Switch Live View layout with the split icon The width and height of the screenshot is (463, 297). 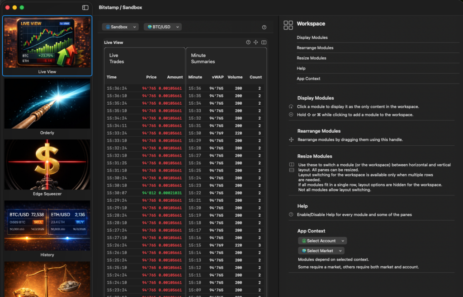(x=264, y=42)
